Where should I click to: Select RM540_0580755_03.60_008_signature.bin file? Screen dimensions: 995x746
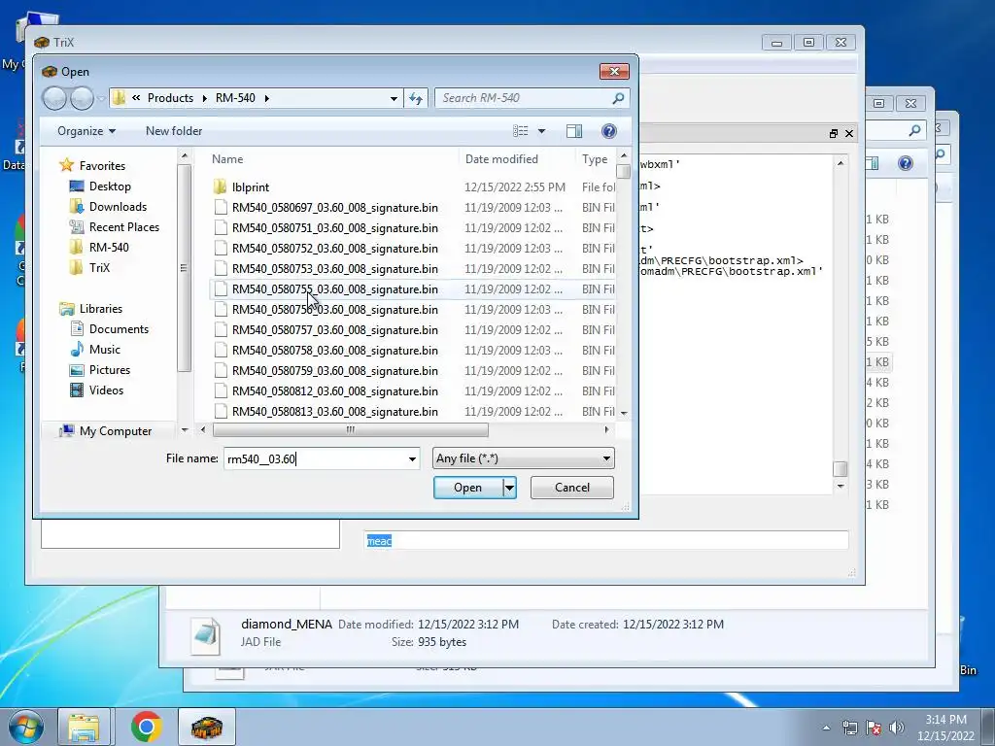coord(334,289)
